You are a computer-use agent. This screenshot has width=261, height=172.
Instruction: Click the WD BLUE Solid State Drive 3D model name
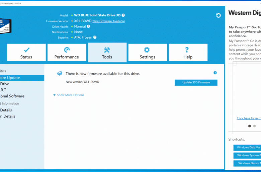click(97, 15)
